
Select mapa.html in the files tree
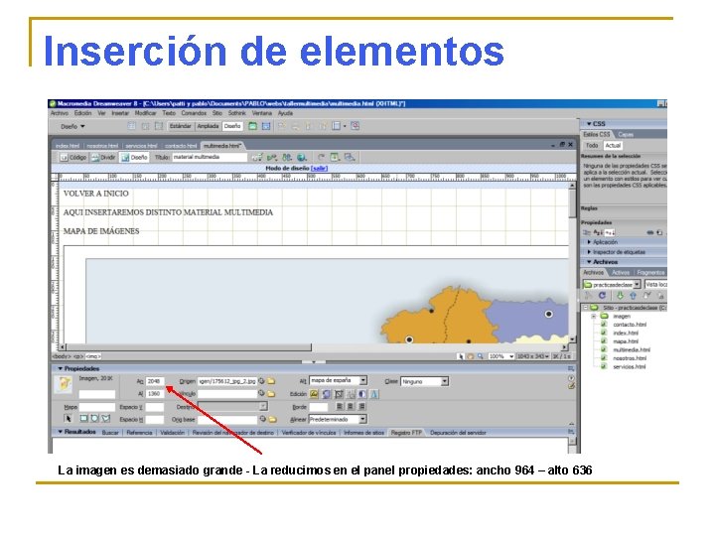pyautogui.click(x=626, y=341)
